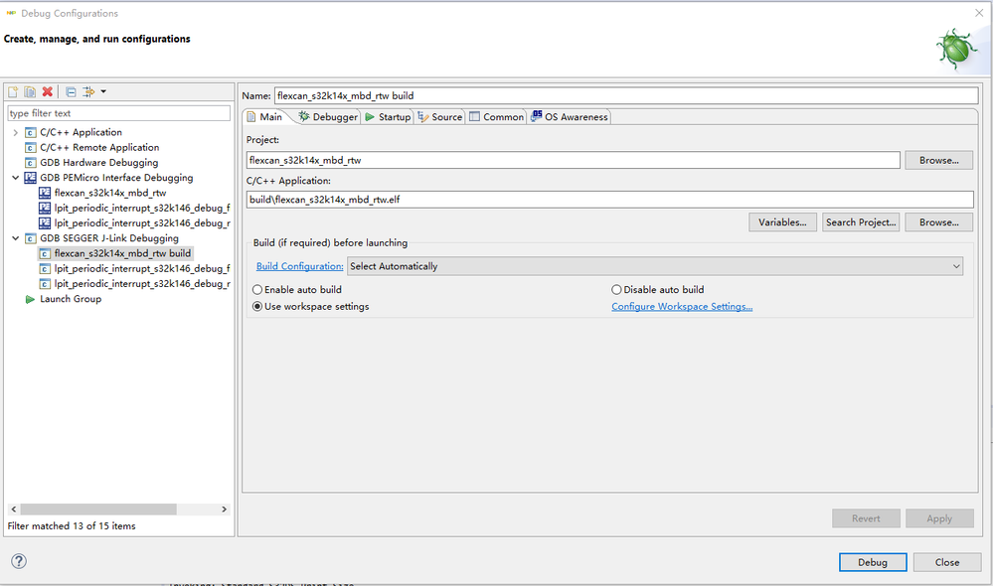
Task: Select the Disable auto build option
Action: click(x=617, y=290)
